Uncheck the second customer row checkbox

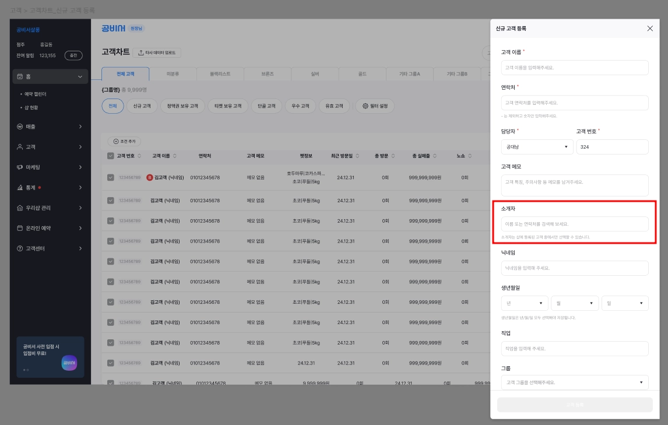pyautogui.click(x=111, y=201)
